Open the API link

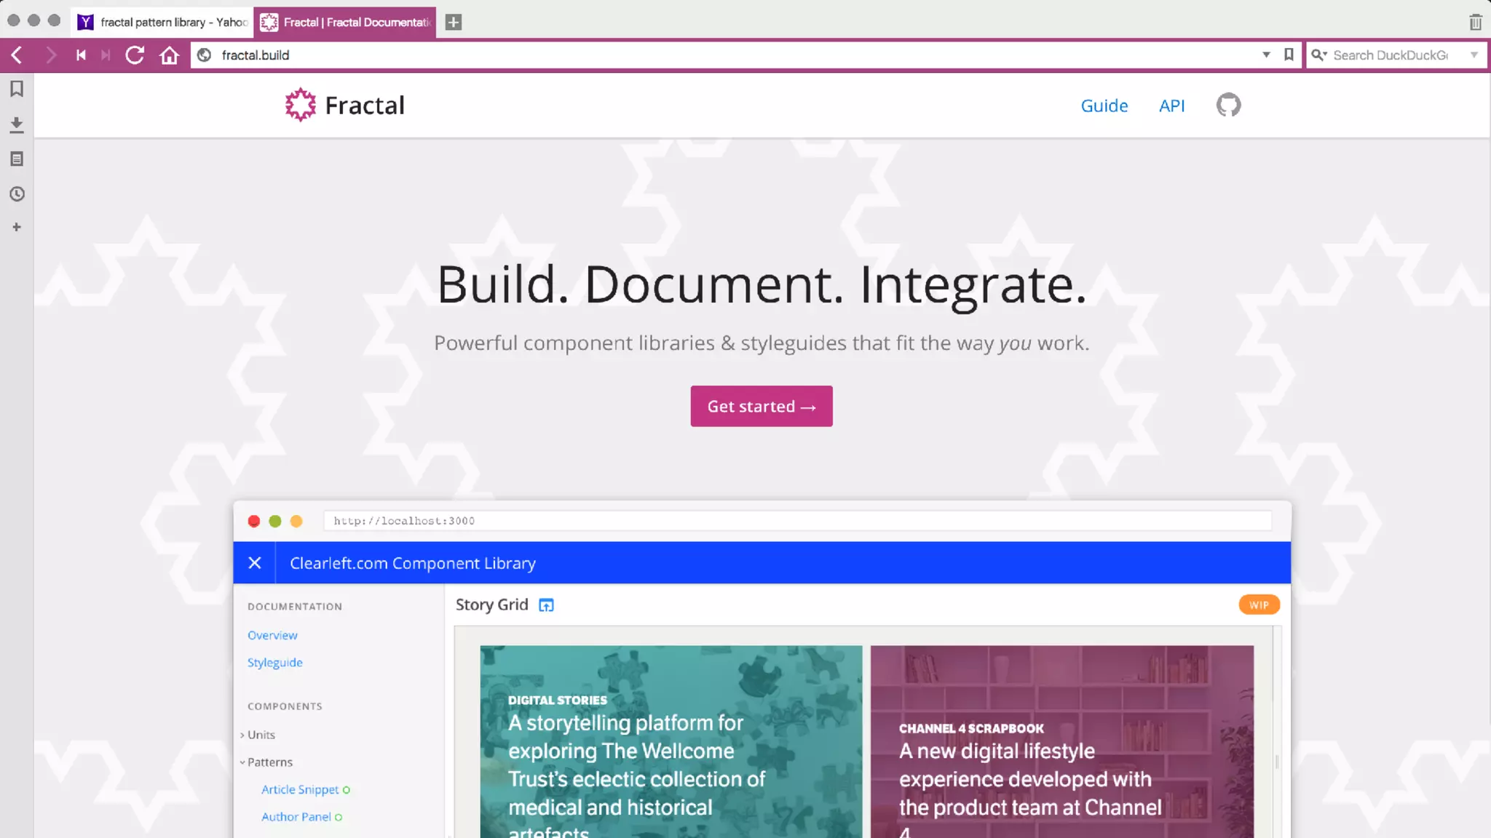(1171, 105)
